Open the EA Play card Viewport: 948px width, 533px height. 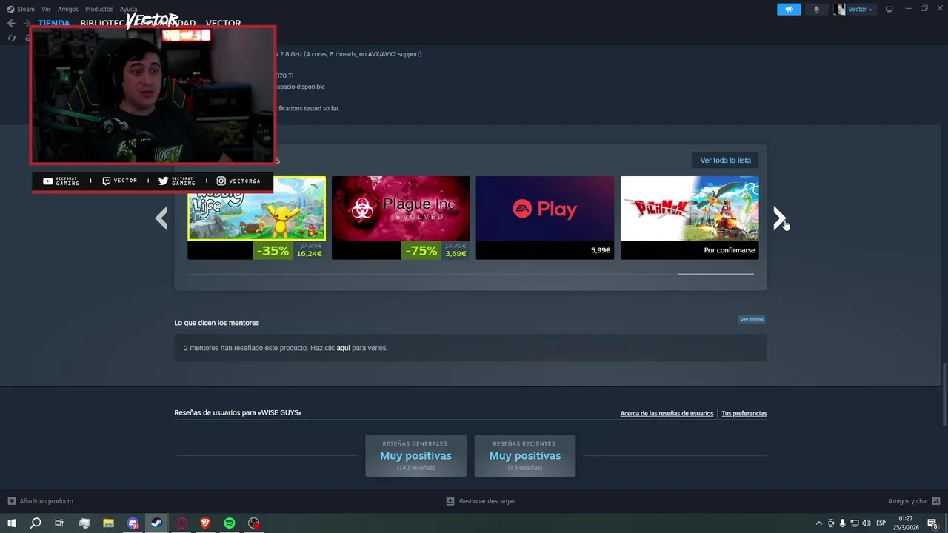coord(545,218)
